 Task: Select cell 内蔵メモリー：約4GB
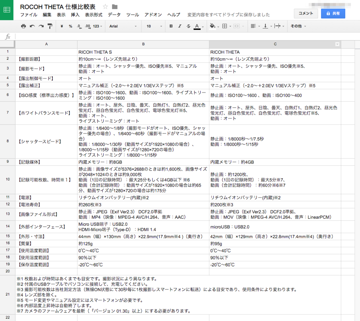pyautogui.click(x=275, y=162)
